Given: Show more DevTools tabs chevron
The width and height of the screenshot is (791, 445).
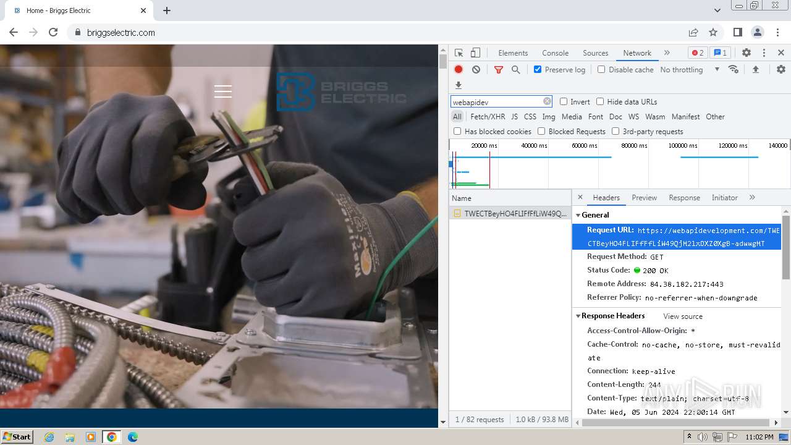Looking at the screenshot, I should tap(667, 53).
